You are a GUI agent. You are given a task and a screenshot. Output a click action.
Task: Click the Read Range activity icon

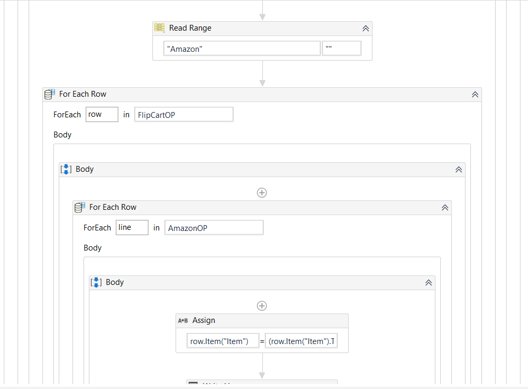160,28
